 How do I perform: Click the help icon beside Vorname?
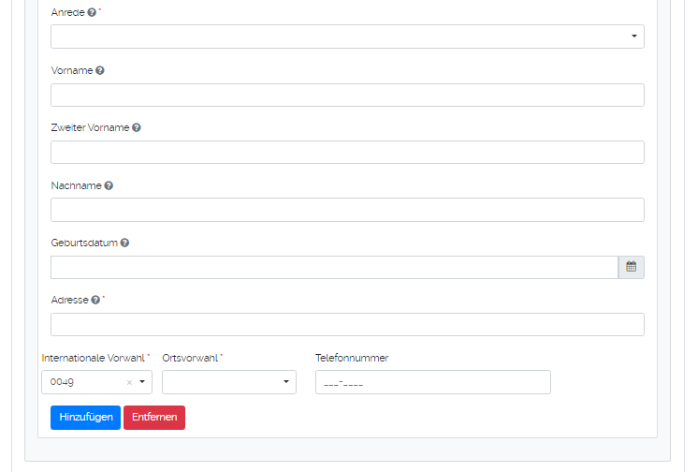[100, 70]
